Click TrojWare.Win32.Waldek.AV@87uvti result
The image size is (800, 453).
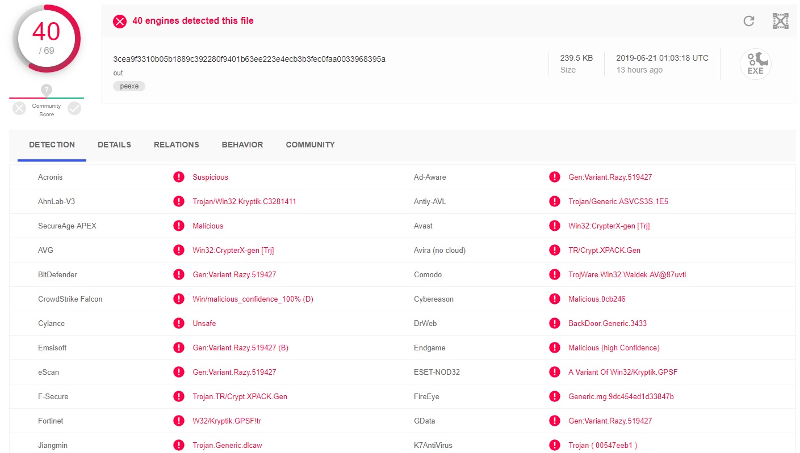click(627, 274)
